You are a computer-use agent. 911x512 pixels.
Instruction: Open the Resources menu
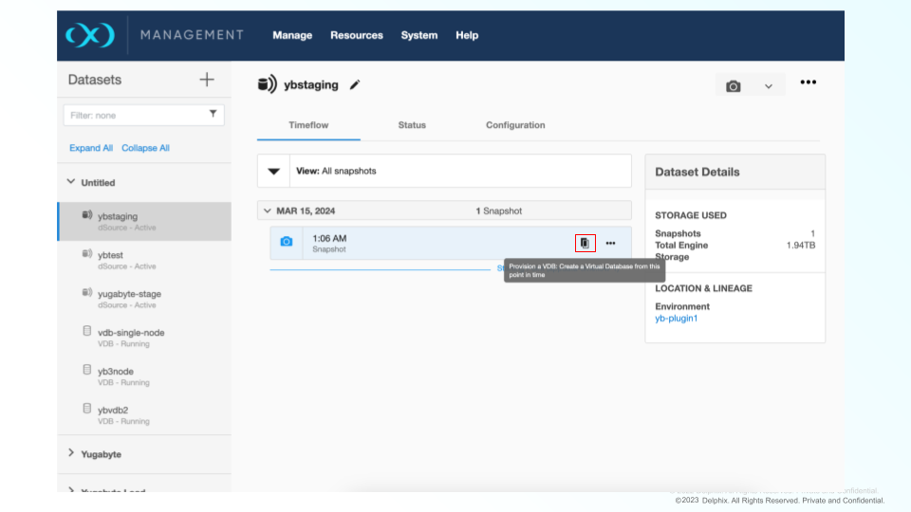tap(357, 35)
